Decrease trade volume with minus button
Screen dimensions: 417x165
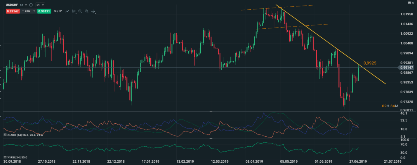(23, 11)
